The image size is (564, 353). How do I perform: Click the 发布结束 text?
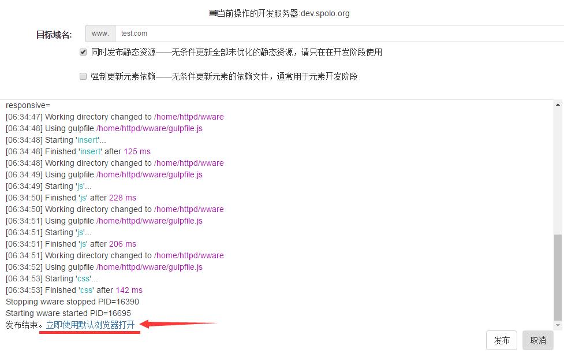point(21,325)
